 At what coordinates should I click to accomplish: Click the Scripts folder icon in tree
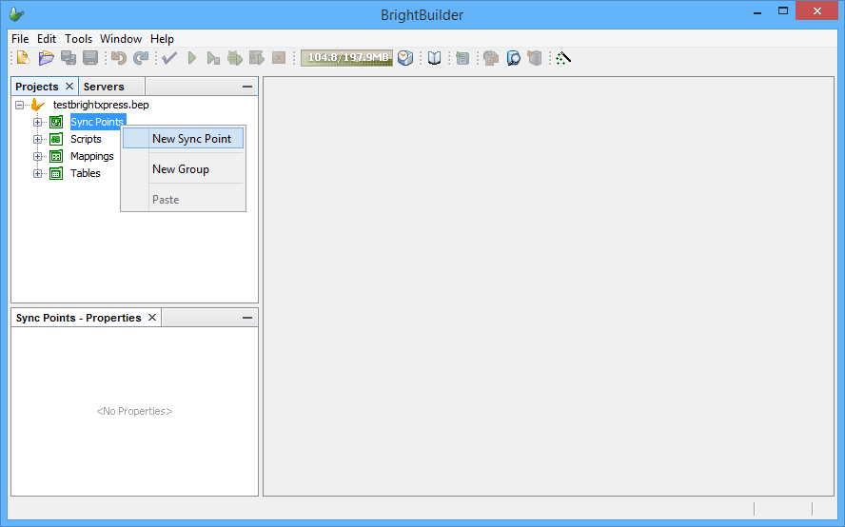56,139
